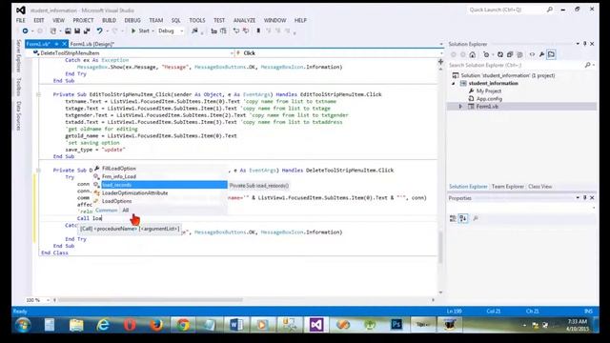
Task: Open the EDIT menu
Action: [x=38, y=20]
